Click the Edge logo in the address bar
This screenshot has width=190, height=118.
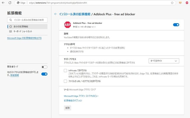(x=18, y=3)
